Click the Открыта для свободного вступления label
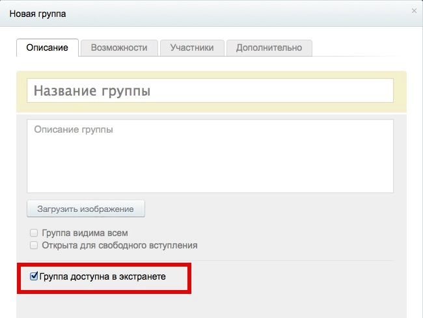This screenshot has height=318, width=423. [x=119, y=246]
